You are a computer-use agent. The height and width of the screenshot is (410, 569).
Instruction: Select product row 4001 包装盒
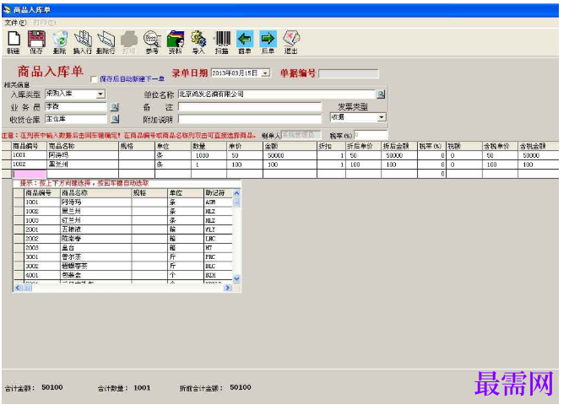point(123,276)
